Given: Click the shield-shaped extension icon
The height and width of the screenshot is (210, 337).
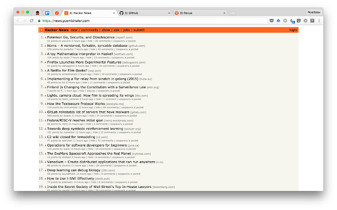Looking at the screenshot, I should [x=299, y=20].
